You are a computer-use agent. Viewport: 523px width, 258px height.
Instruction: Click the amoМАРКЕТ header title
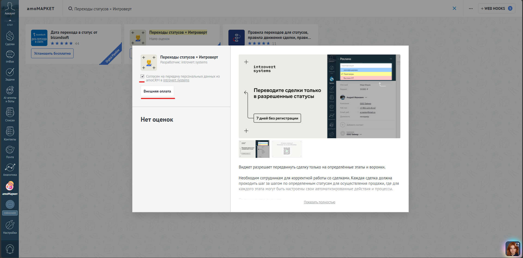point(41,9)
